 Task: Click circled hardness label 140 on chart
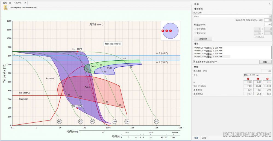[156, 122]
